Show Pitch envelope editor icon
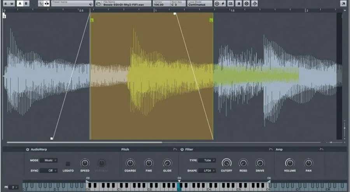The image size is (350, 192). click(x=175, y=149)
